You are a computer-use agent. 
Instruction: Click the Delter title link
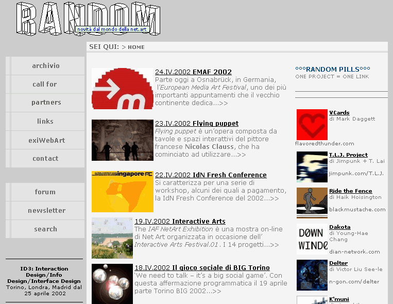338,263
